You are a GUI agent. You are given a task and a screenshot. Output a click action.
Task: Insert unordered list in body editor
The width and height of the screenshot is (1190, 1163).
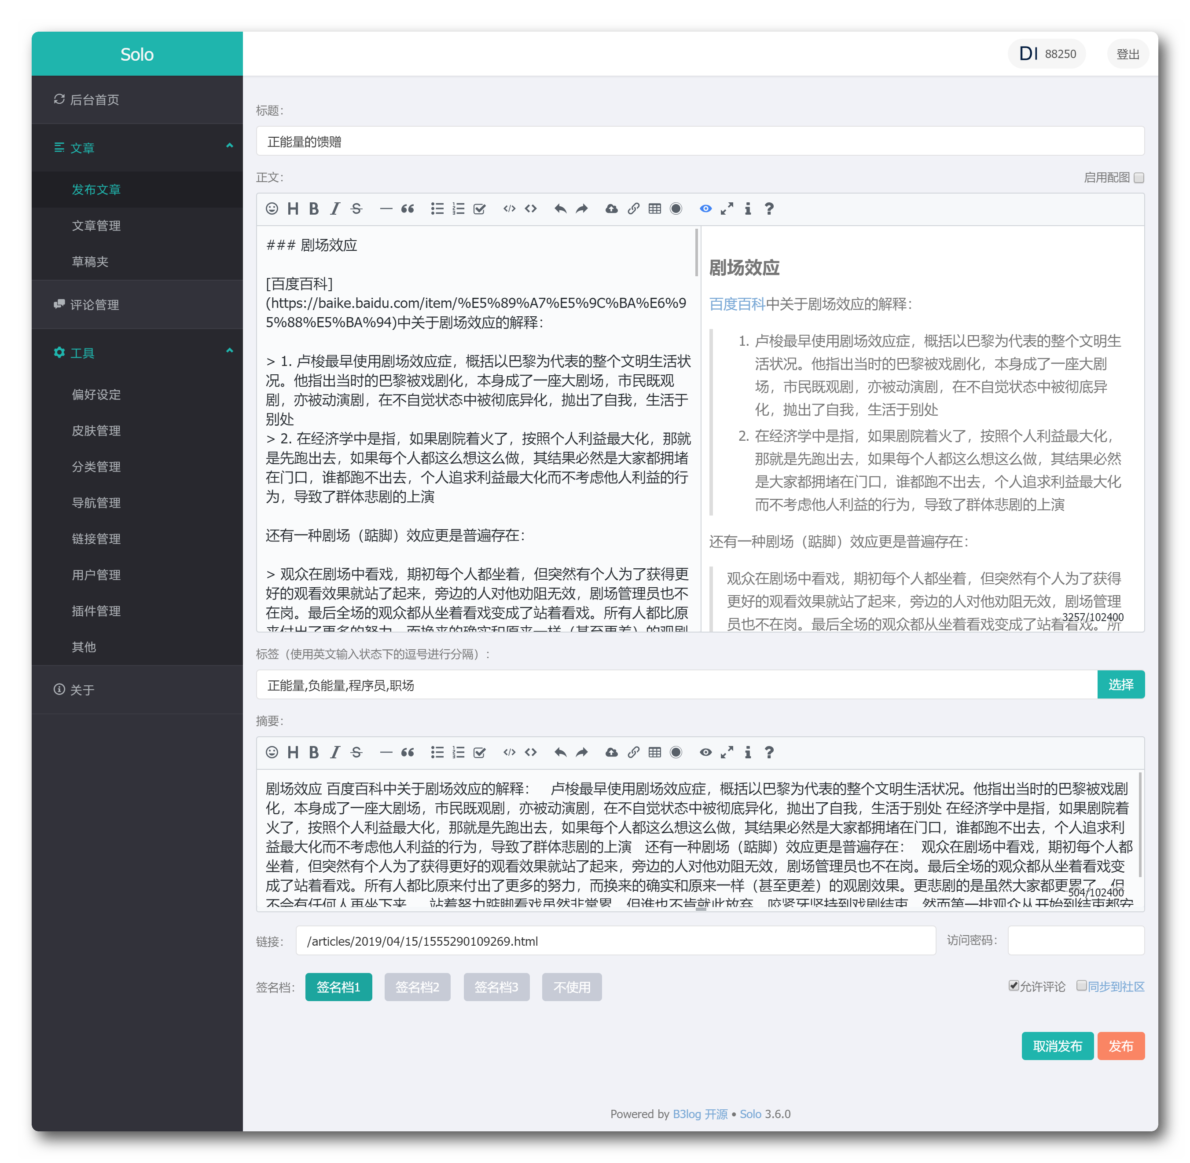437,209
